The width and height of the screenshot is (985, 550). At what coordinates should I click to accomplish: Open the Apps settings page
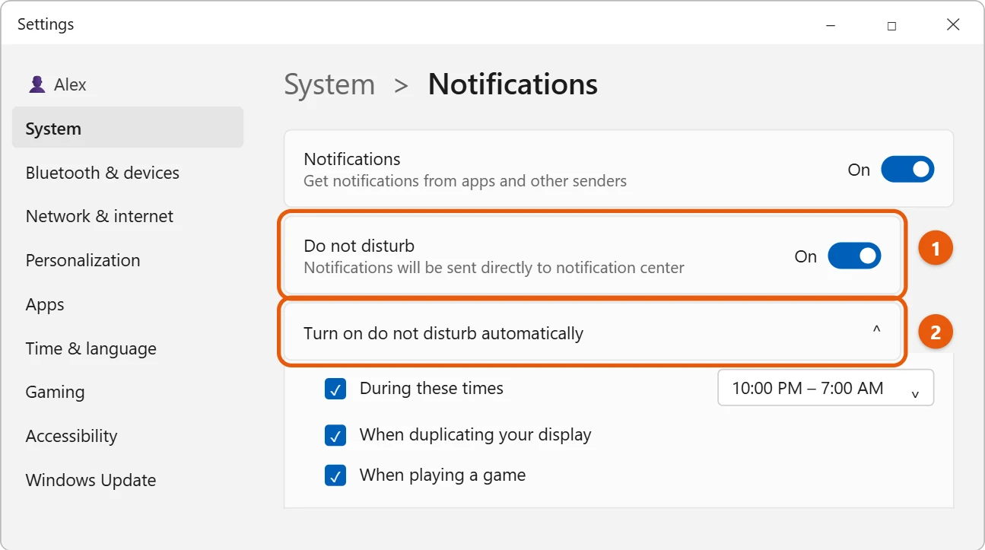coord(45,304)
